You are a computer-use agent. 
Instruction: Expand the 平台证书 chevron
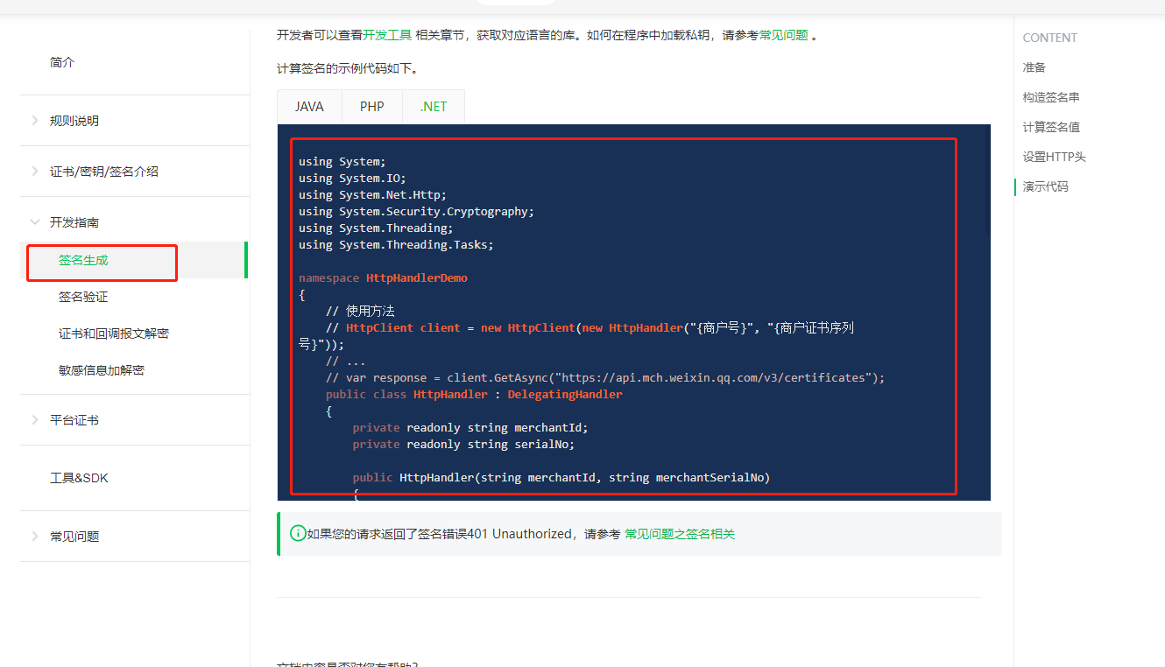[35, 420]
